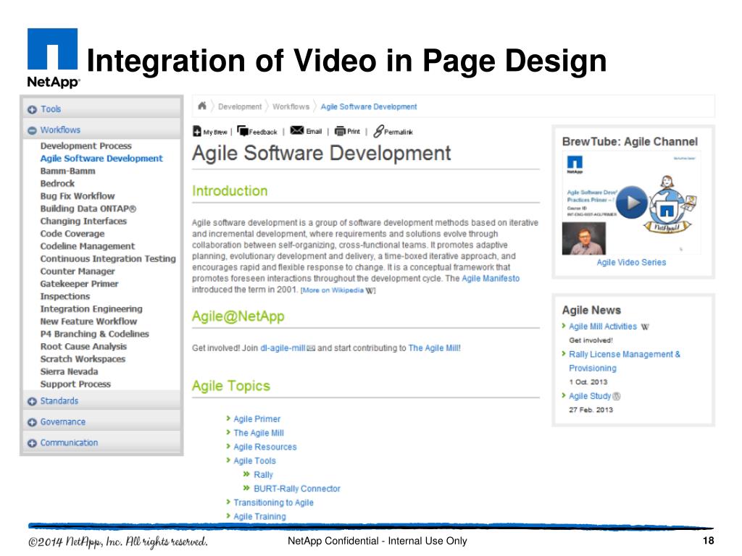Play the BrewTube Agile video
The height and width of the screenshot is (556, 742).
(x=632, y=203)
